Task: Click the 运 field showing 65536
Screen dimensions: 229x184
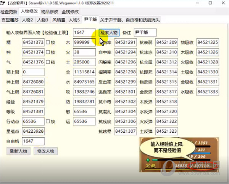Action: click(84, 121)
